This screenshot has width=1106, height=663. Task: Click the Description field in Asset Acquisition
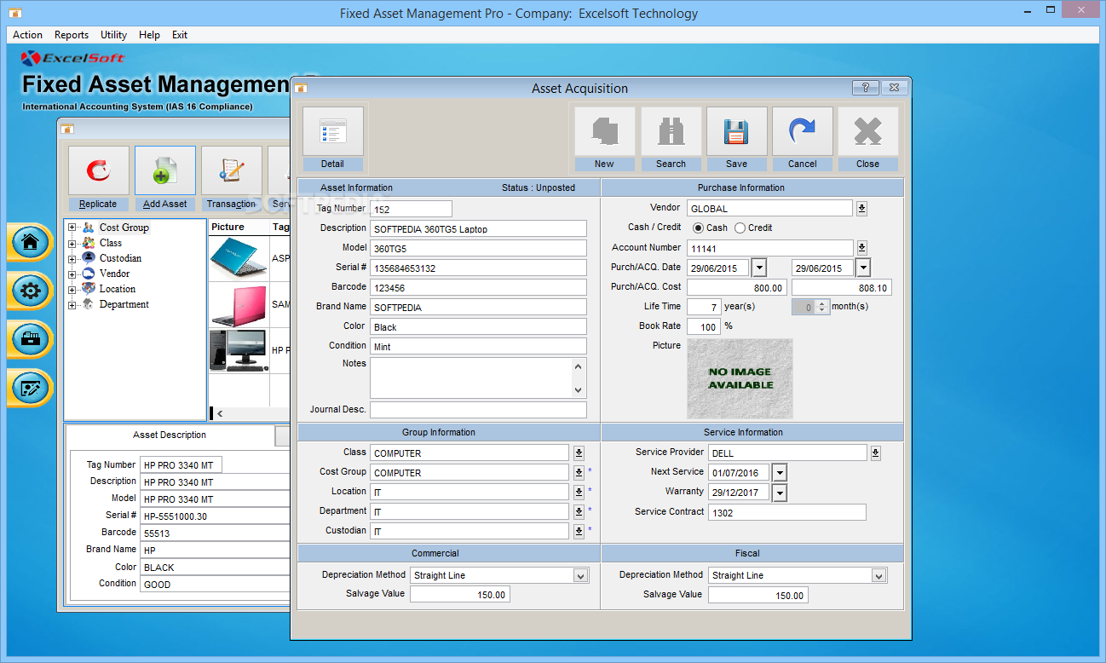click(478, 228)
